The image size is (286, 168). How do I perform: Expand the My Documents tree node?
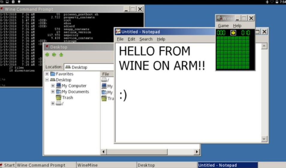(53, 91)
